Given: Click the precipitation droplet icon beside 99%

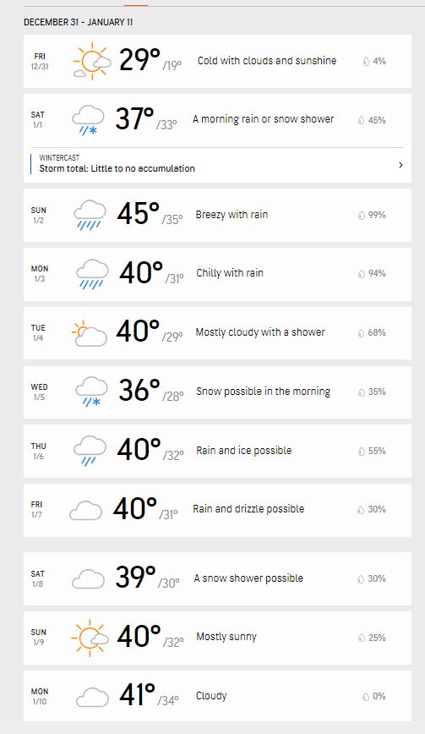Looking at the screenshot, I should [362, 216].
